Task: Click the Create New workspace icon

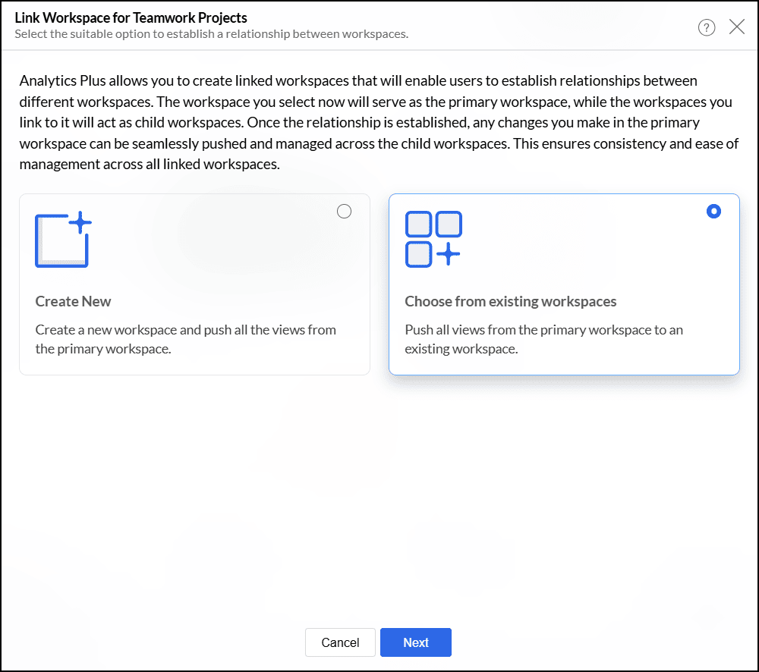Action: point(61,241)
